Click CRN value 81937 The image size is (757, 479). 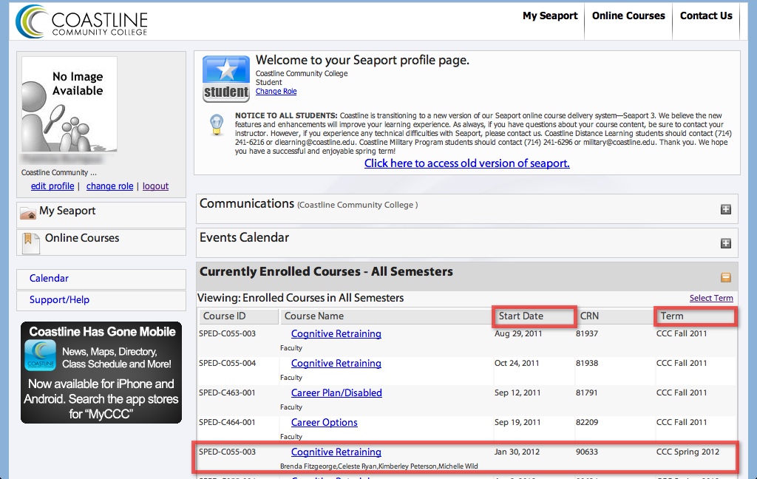click(x=587, y=333)
